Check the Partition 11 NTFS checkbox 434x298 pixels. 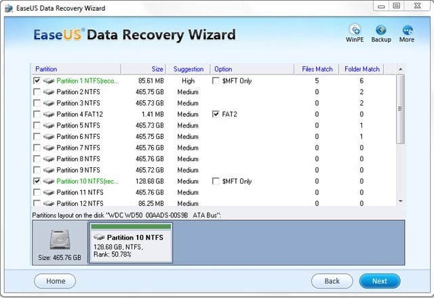[x=37, y=192]
